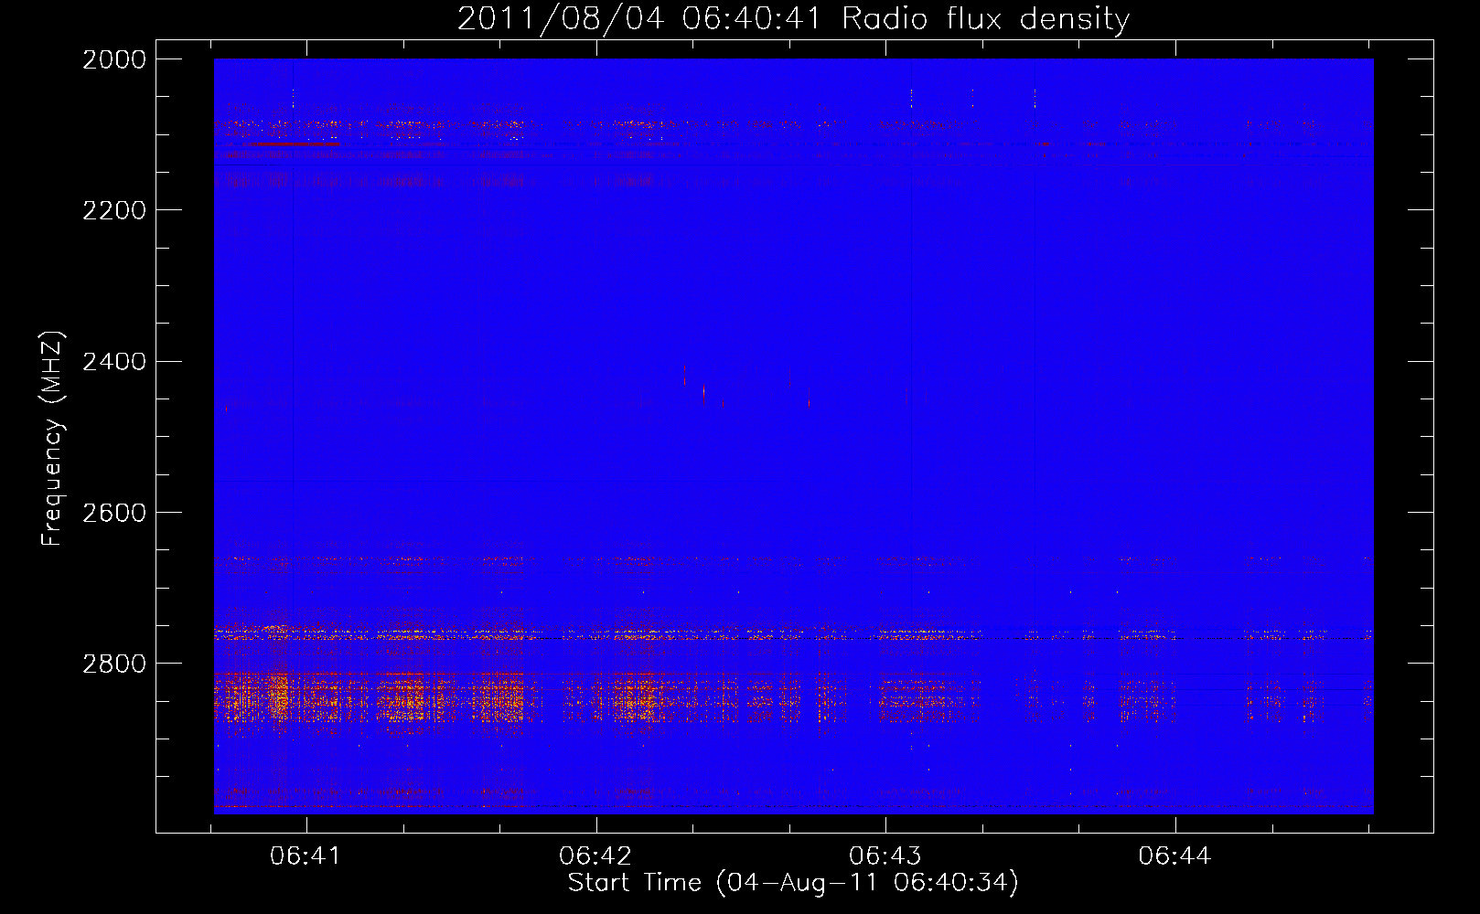Click the 'Start Time (04-Aug-11 06:40:34)' label
The image size is (1480, 914).
pyautogui.click(x=793, y=883)
